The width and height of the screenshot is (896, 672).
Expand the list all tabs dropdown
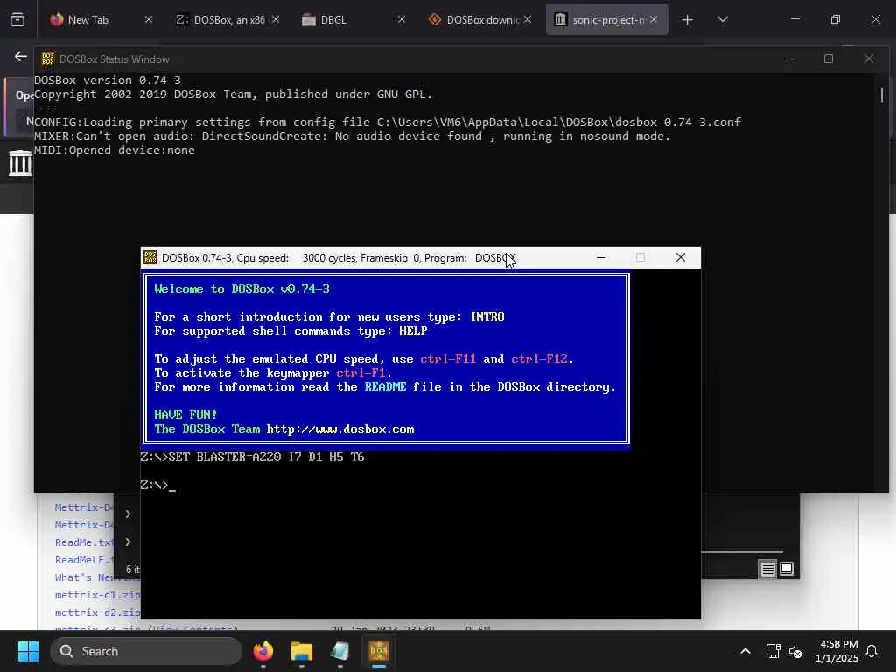(x=722, y=19)
